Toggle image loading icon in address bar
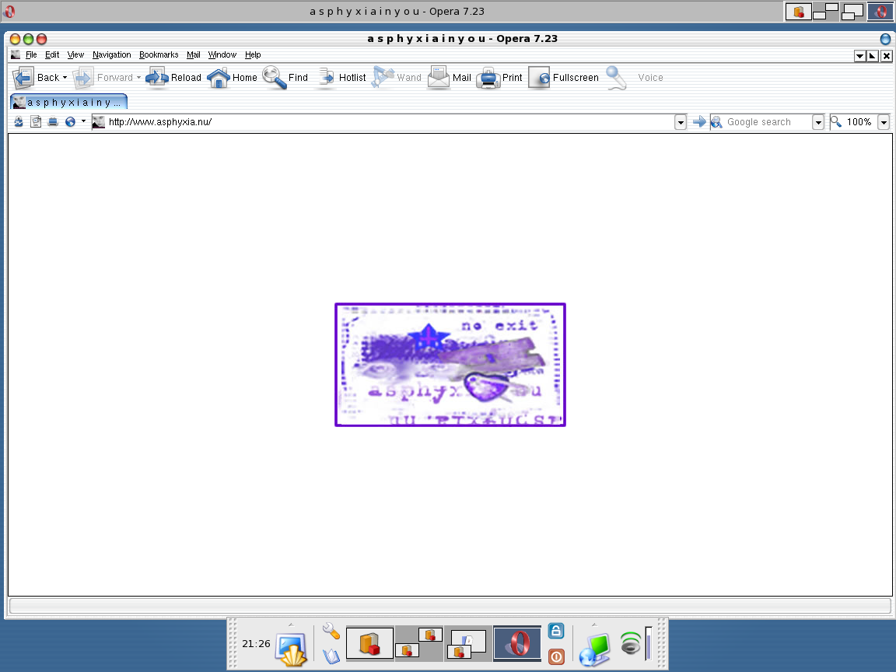 point(36,121)
